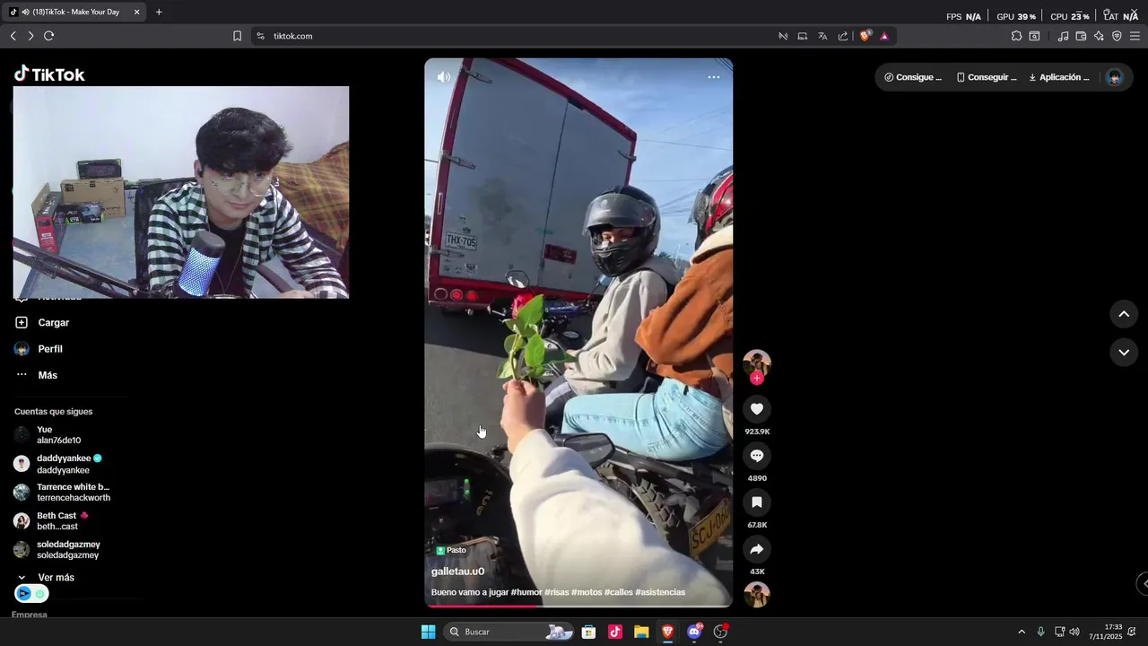This screenshot has height=646, width=1148.
Task: Click the blue play badge under Ver más
Action: click(24, 593)
